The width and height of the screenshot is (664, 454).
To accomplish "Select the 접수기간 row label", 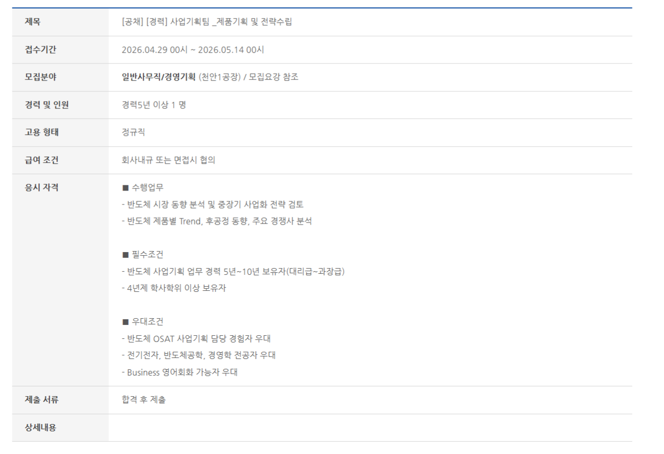I will (x=40, y=50).
